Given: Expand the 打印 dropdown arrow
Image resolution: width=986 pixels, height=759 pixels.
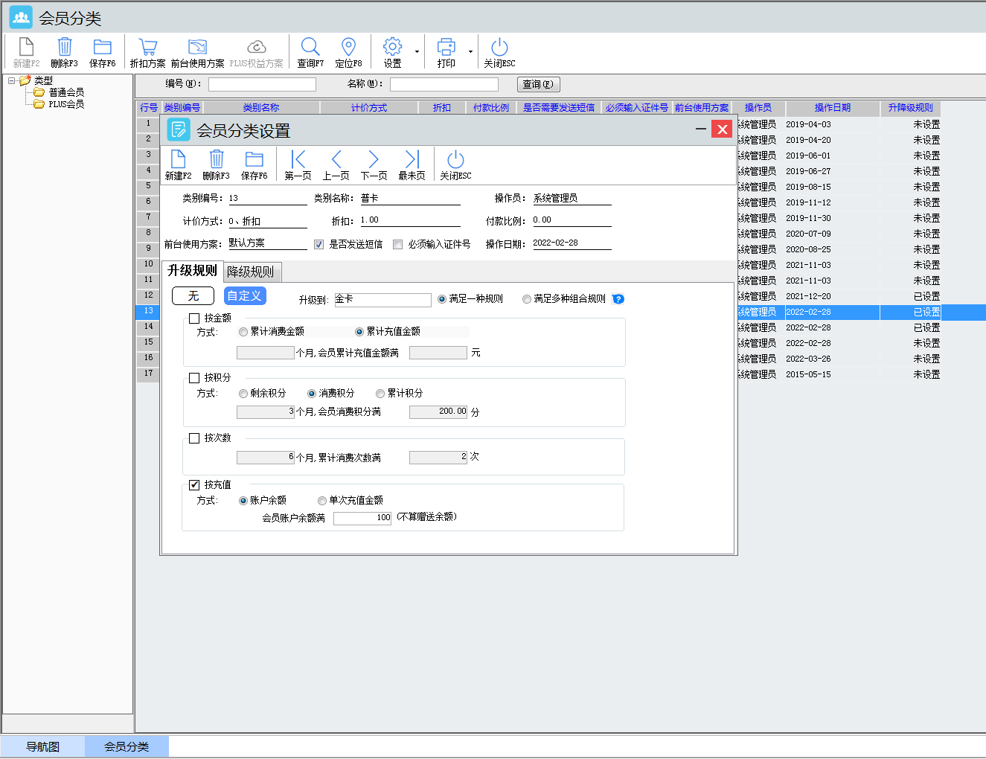Looking at the screenshot, I should pos(470,52).
